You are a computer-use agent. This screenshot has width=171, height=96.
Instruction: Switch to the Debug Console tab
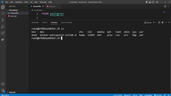(67, 22)
